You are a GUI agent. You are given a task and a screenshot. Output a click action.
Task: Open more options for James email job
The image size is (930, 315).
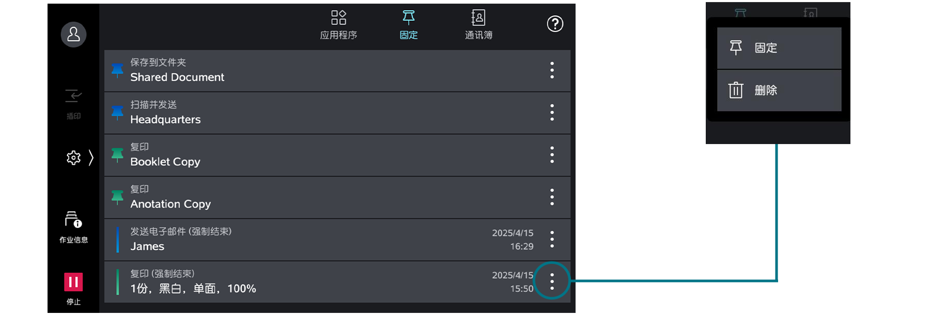tap(552, 240)
